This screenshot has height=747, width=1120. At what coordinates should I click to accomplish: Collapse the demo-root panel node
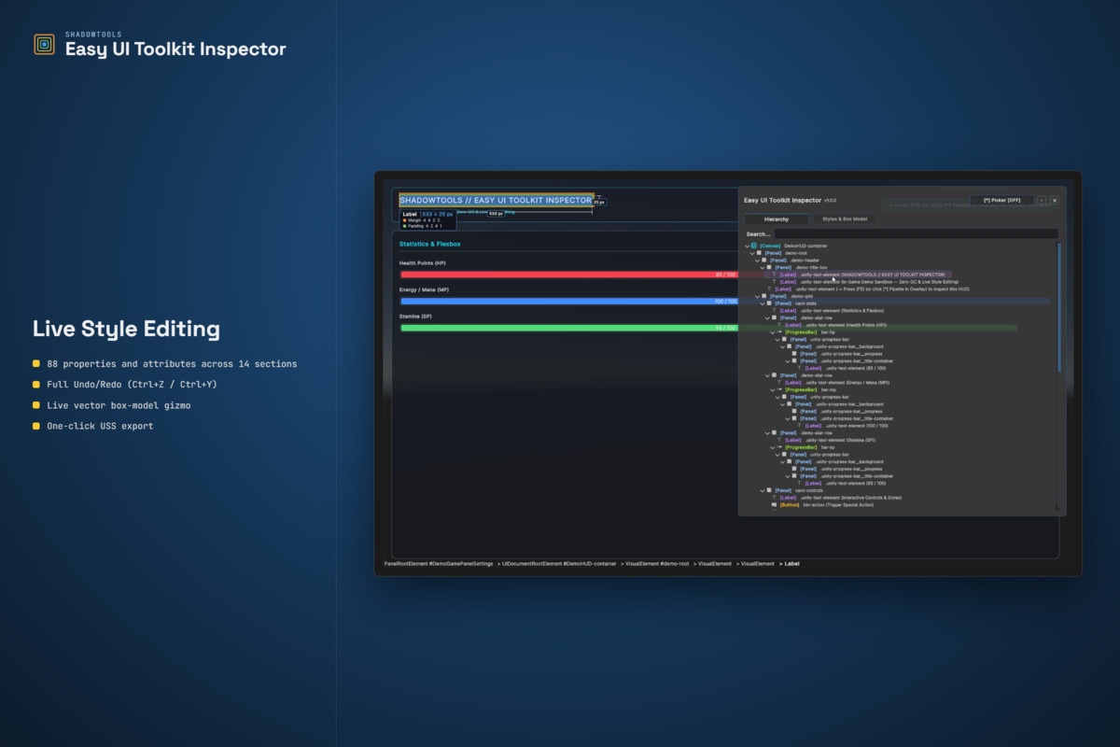click(753, 253)
